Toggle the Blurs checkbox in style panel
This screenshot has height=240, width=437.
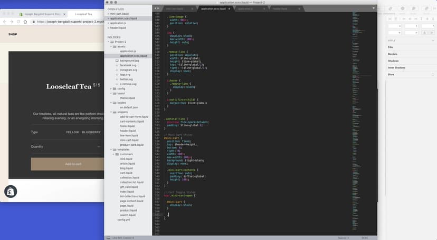coord(432,75)
